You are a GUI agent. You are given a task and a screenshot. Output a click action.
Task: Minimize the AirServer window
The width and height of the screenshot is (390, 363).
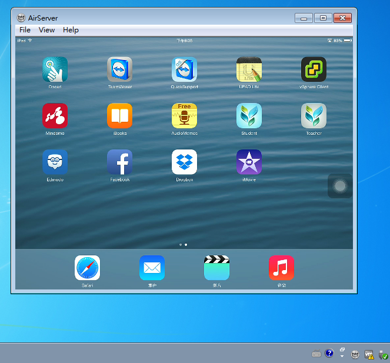click(x=304, y=18)
